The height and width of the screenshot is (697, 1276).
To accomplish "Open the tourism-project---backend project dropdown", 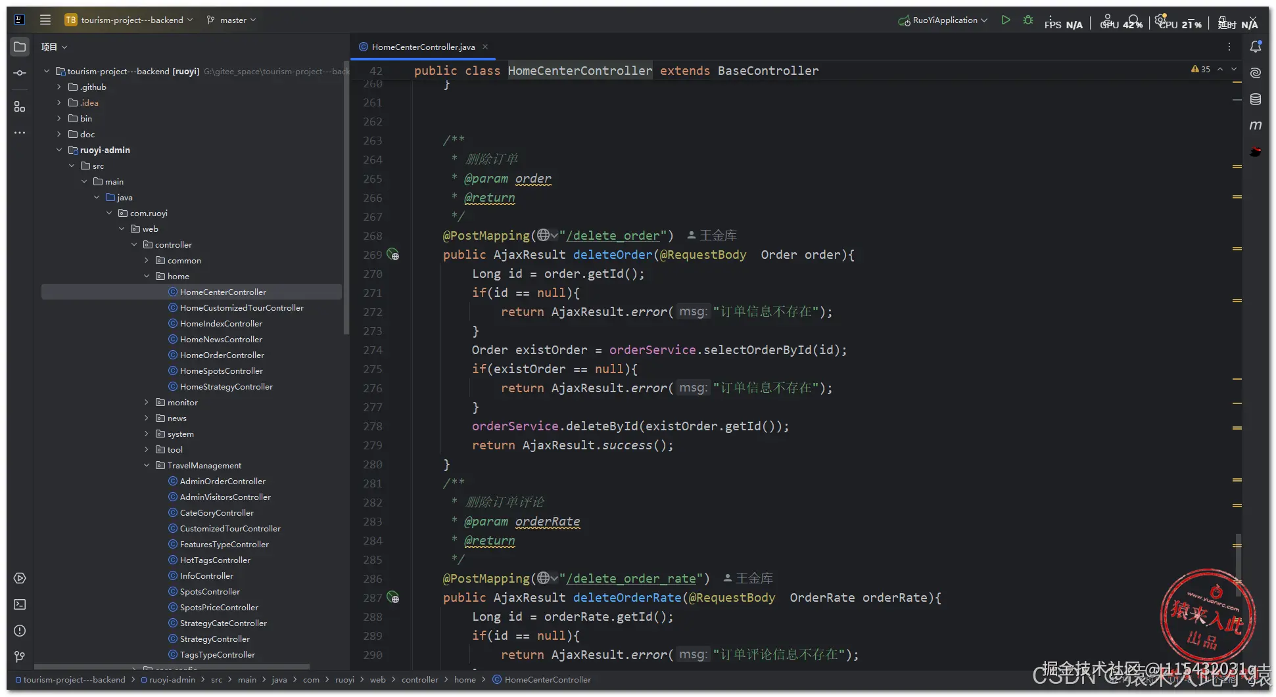I will [x=130, y=20].
